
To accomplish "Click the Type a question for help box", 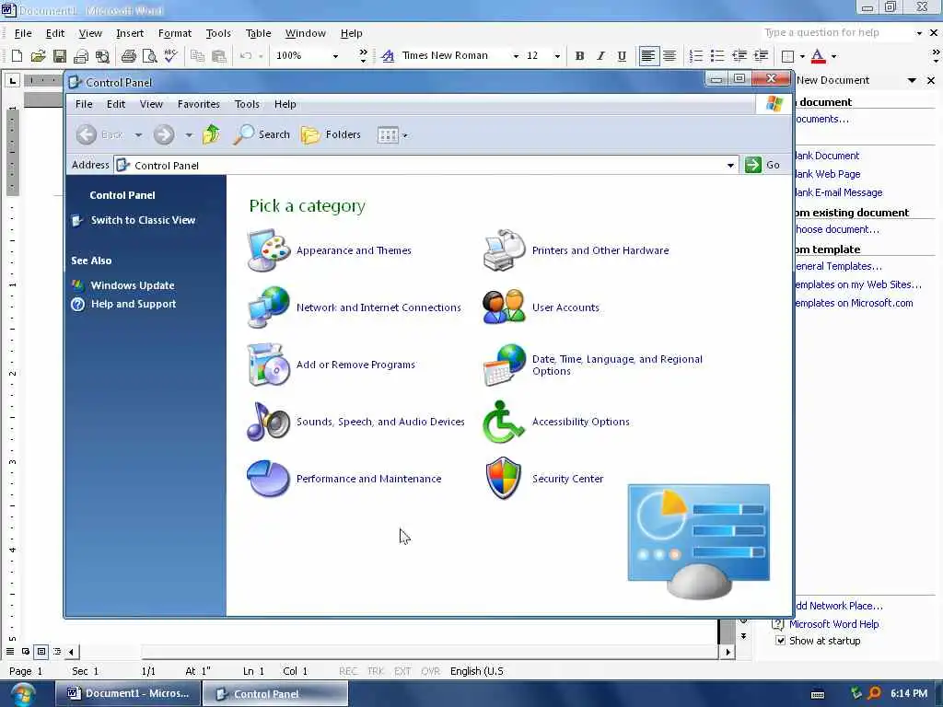I will 836,32.
